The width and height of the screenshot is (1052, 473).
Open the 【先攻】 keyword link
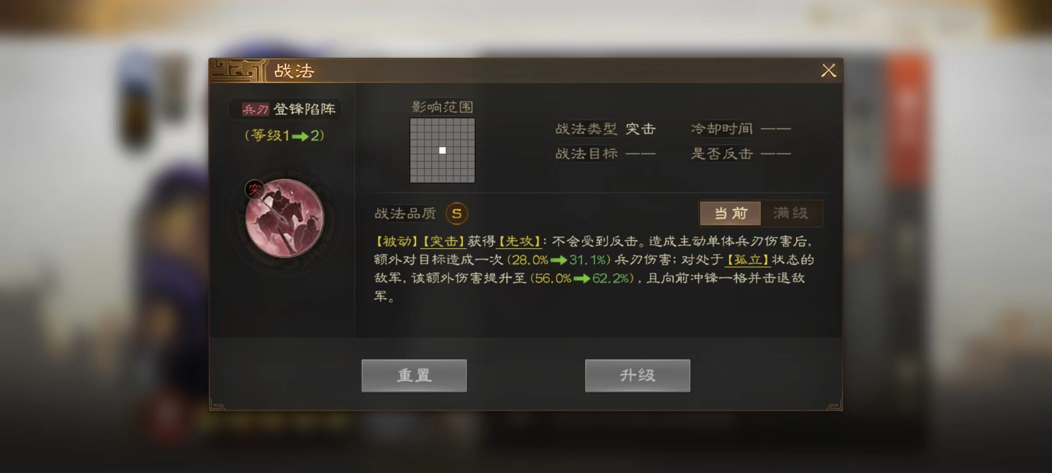click(519, 241)
